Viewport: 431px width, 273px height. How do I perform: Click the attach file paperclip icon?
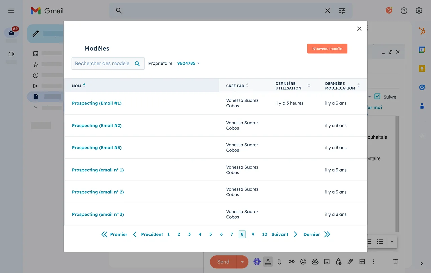[279, 261]
